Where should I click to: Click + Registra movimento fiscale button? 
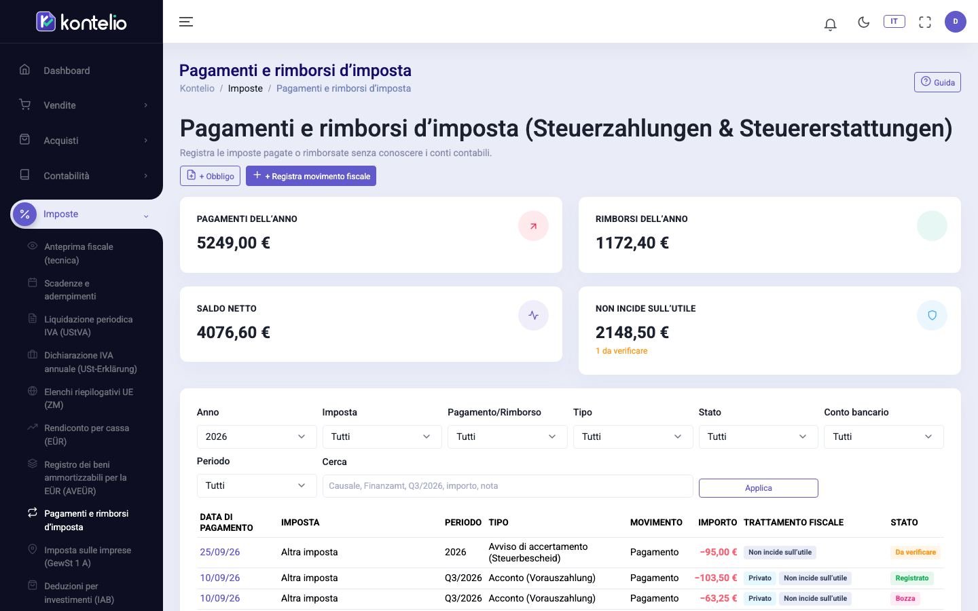[x=311, y=176]
